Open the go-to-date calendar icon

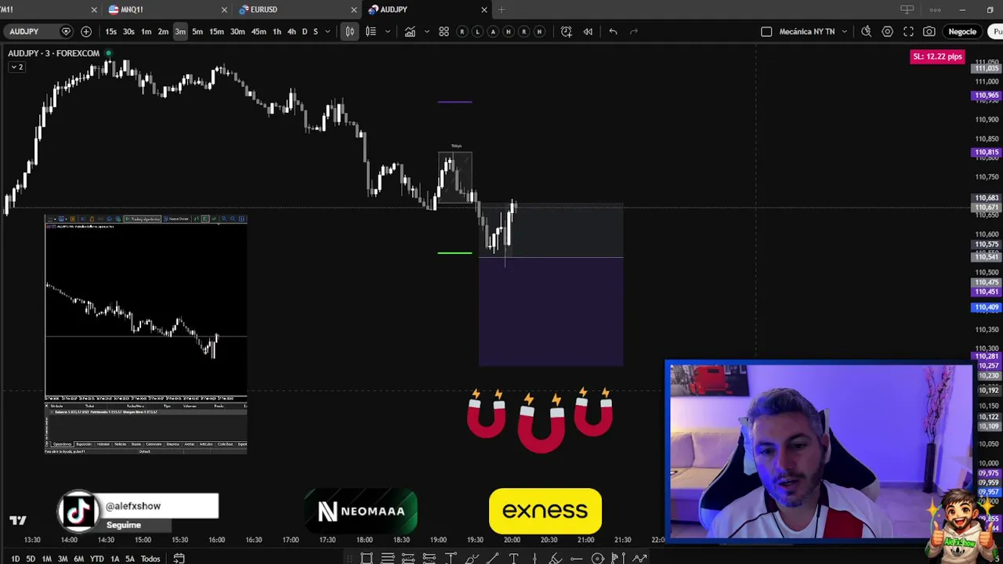[179, 559]
